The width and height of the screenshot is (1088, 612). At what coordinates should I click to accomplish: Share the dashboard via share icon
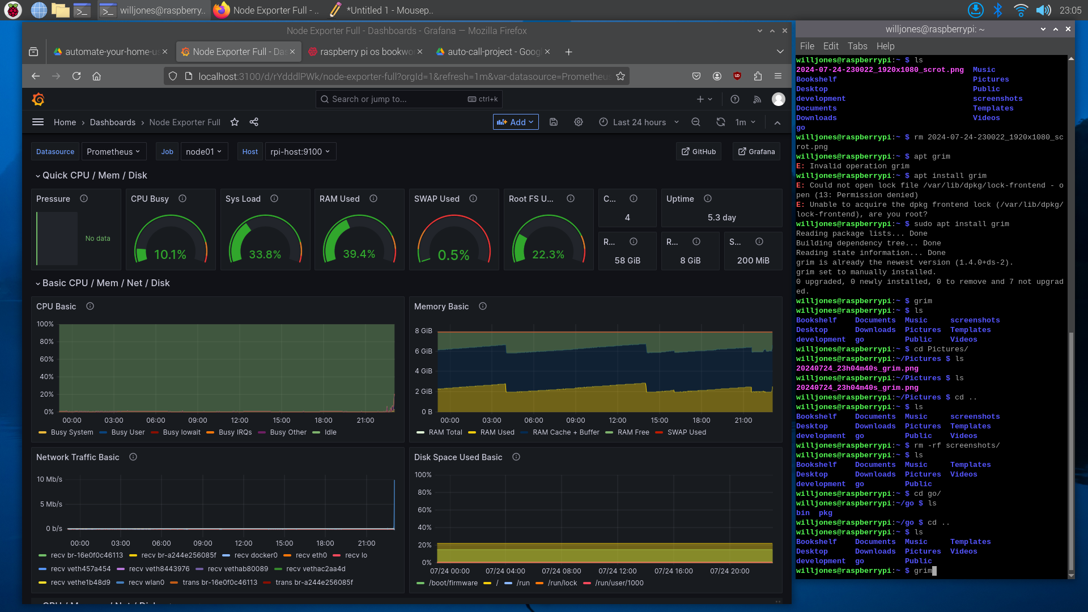point(254,122)
